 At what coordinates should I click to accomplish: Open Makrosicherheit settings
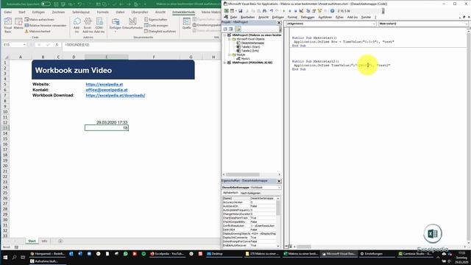(x=38, y=31)
